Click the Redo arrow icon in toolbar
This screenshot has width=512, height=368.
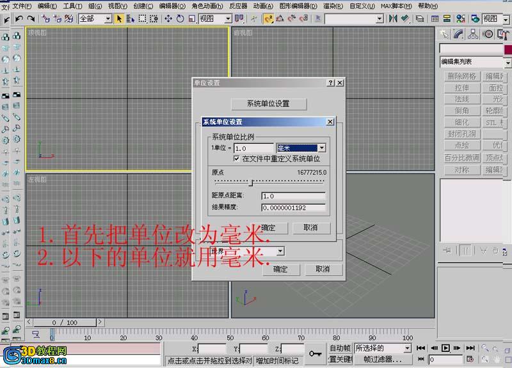pos(31,19)
